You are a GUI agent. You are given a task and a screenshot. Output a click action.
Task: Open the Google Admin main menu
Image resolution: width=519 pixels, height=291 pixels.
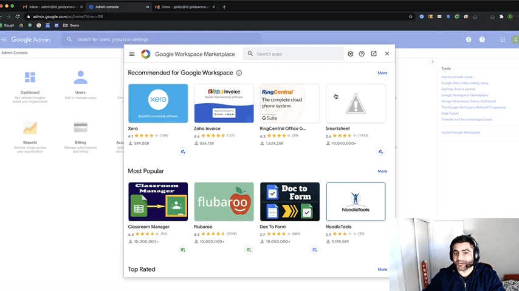coord(4,39)
